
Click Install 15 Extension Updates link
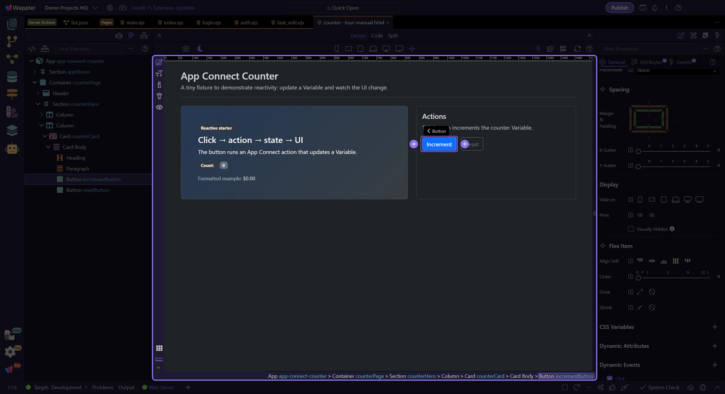click(163, 8)
